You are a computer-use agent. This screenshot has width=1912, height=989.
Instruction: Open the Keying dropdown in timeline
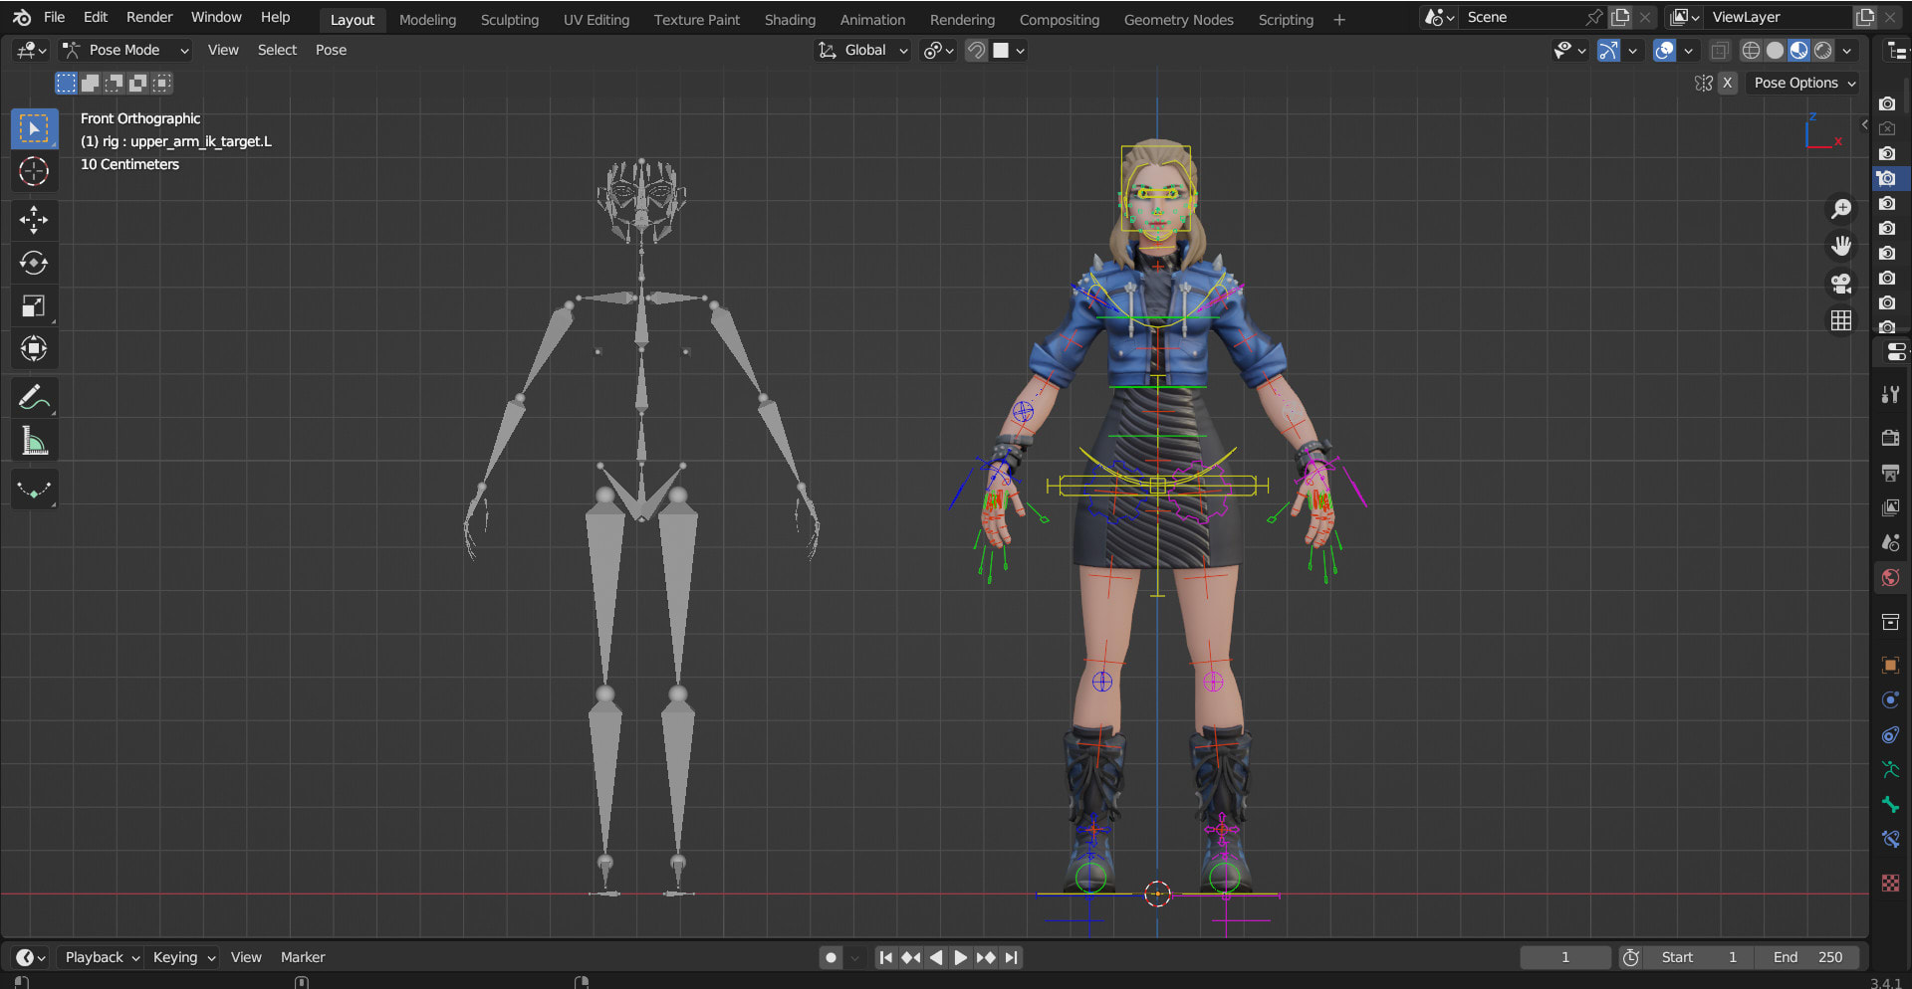tap(183, 957)
